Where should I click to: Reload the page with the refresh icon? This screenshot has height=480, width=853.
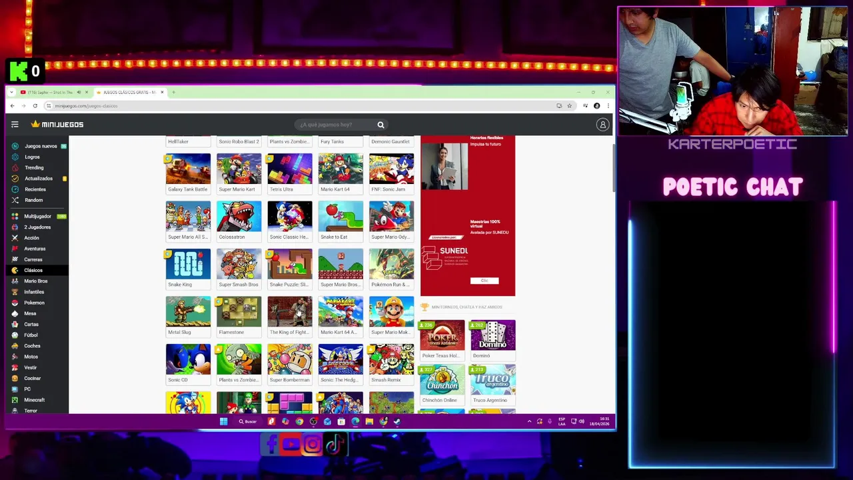point(35,106)
